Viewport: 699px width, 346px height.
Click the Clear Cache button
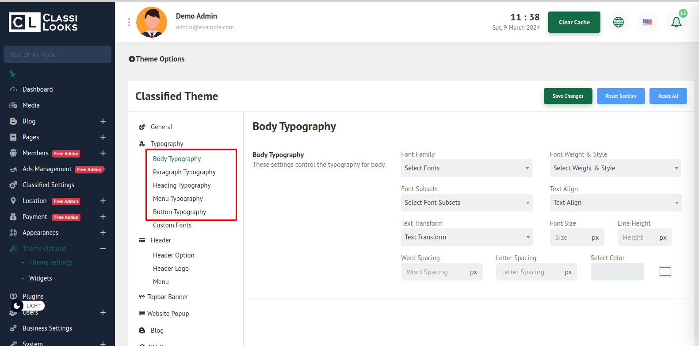point(574,22)
